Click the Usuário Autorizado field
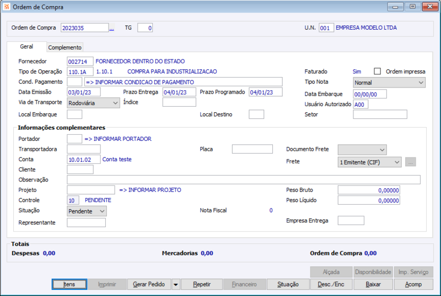This screenshot has width=441, height=296. coord(361,105)
